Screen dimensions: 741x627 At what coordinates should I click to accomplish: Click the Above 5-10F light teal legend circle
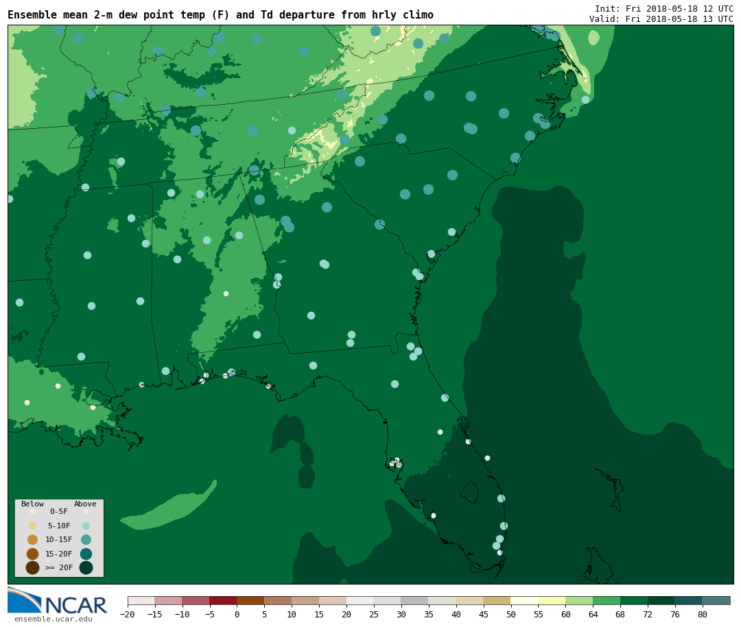point(86,526)
